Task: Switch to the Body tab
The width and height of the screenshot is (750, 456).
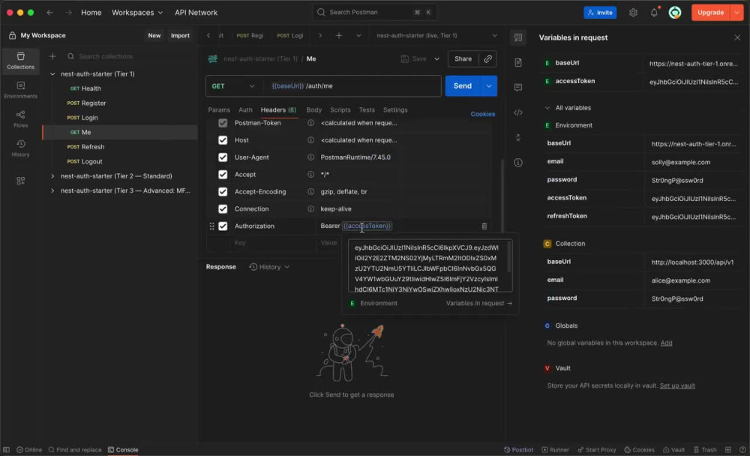Action: [313, 110]
